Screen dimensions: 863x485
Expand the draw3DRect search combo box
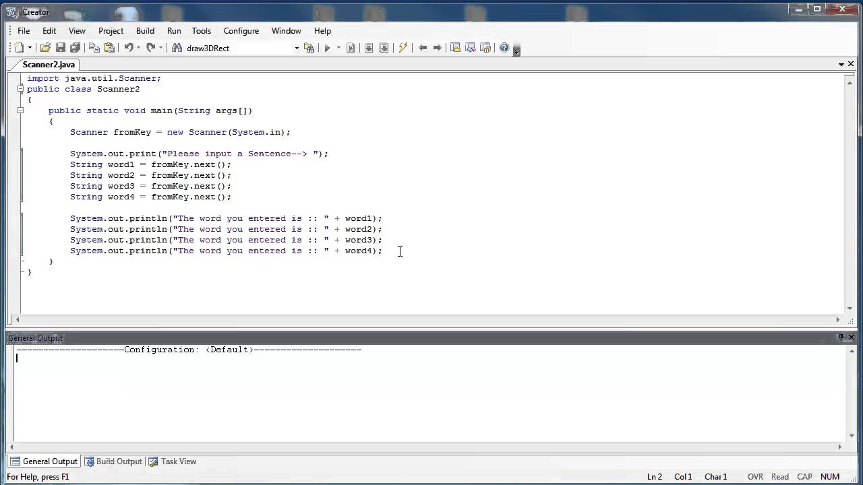point(297,48)
